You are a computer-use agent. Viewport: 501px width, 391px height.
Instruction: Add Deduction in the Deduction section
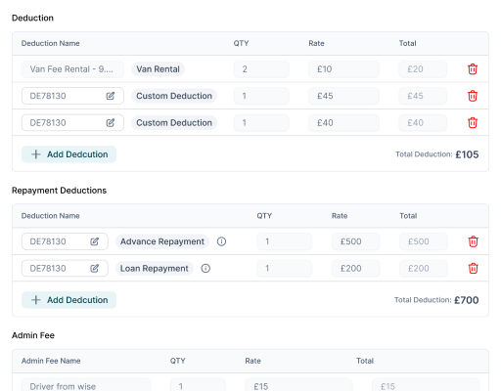click(68, 154)
